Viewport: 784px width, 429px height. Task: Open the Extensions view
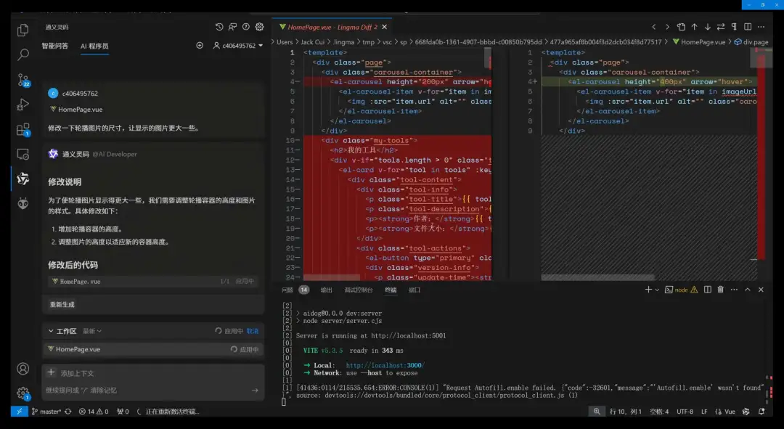23,129
